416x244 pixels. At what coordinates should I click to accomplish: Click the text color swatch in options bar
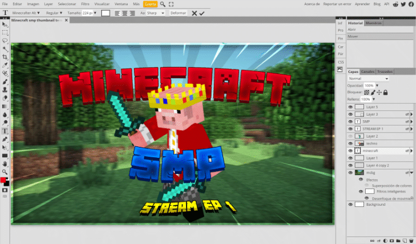tap(105, 13)
